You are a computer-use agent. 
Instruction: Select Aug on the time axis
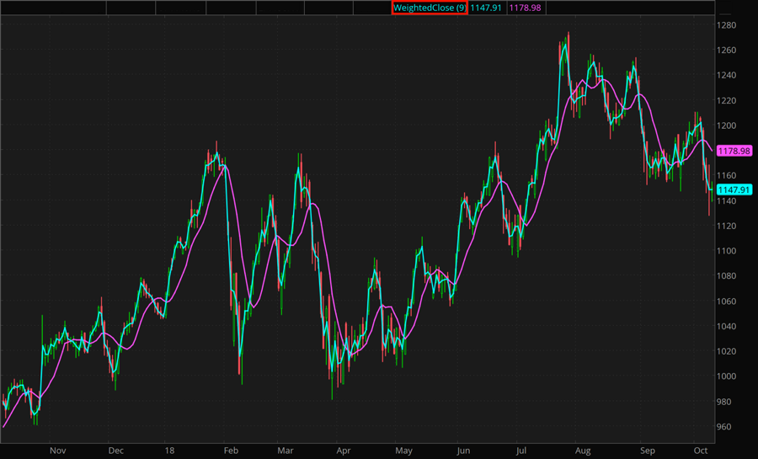[x=582, y=451]
